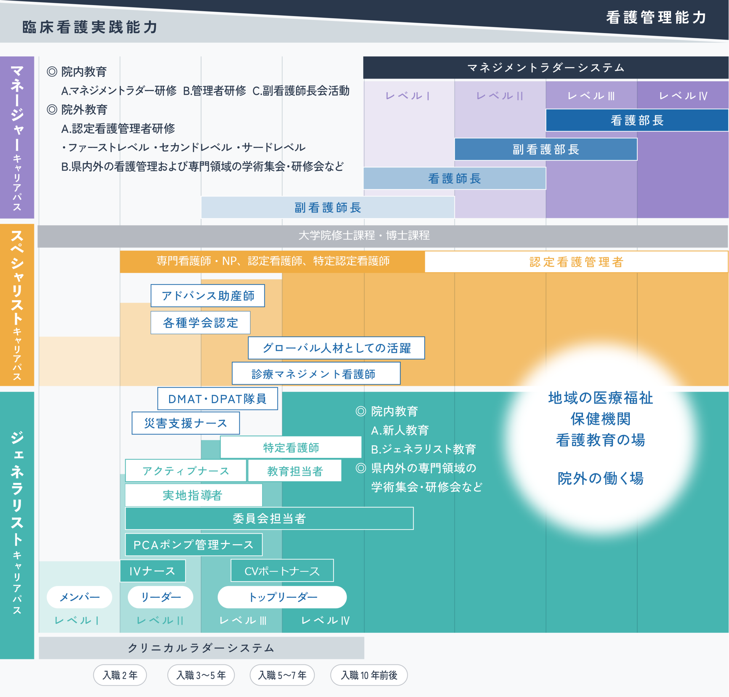Select the IVナース box
This screenshot has height=697, width=729.
point(152,571)
